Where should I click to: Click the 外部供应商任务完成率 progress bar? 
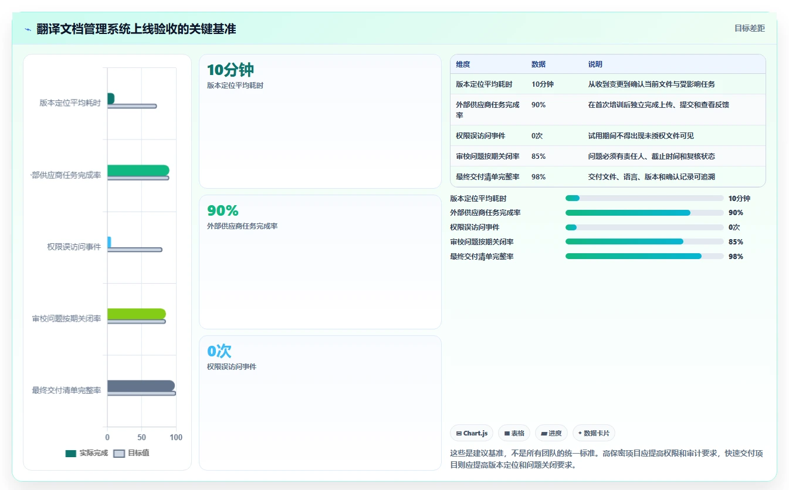tap(644, 213)
